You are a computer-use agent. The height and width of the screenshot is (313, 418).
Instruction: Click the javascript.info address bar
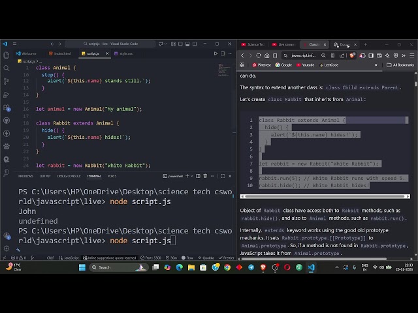(303, 55)
